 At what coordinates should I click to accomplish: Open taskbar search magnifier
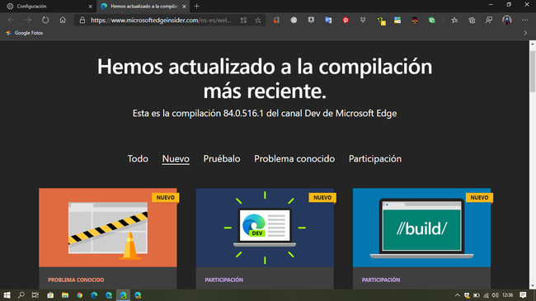(21, 295)
